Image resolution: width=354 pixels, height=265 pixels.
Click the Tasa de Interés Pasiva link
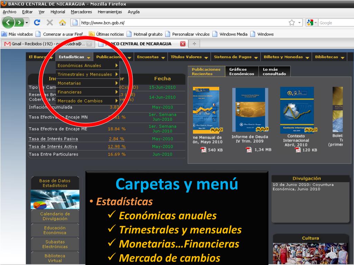(53, 139)
